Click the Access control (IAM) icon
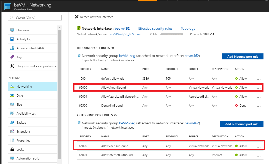269x164 pixels. point(12,48)
